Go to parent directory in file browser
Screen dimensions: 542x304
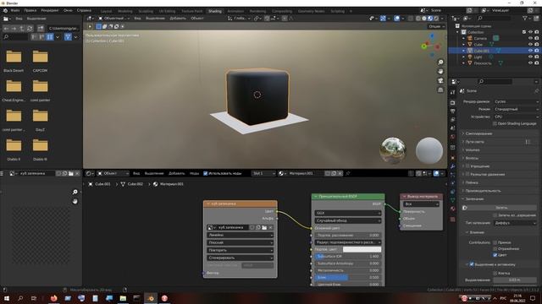(22, 28)
